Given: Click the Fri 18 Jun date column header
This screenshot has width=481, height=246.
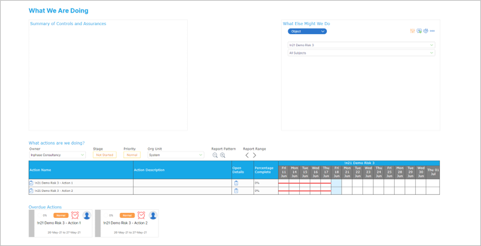Looking at the screenshot, I should (x=336, y=172).
